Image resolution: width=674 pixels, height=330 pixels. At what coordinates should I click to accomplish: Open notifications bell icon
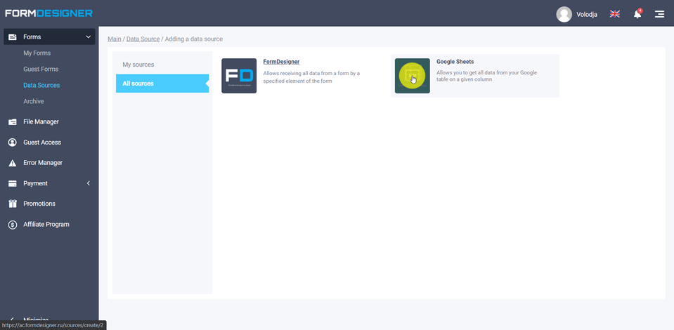point(637,14)
